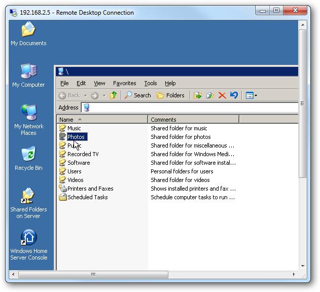
Task: Toggle the Folders pane button
Action: coord(170,95)
